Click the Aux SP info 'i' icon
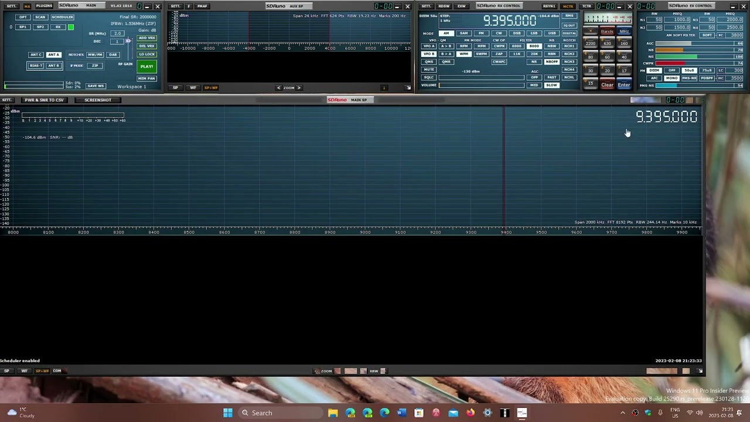 pos(384,88)
